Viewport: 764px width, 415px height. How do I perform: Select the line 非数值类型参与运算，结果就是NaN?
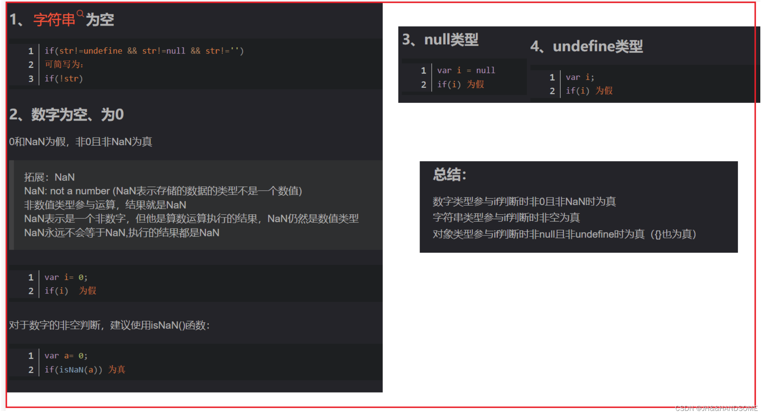point(105,205)
